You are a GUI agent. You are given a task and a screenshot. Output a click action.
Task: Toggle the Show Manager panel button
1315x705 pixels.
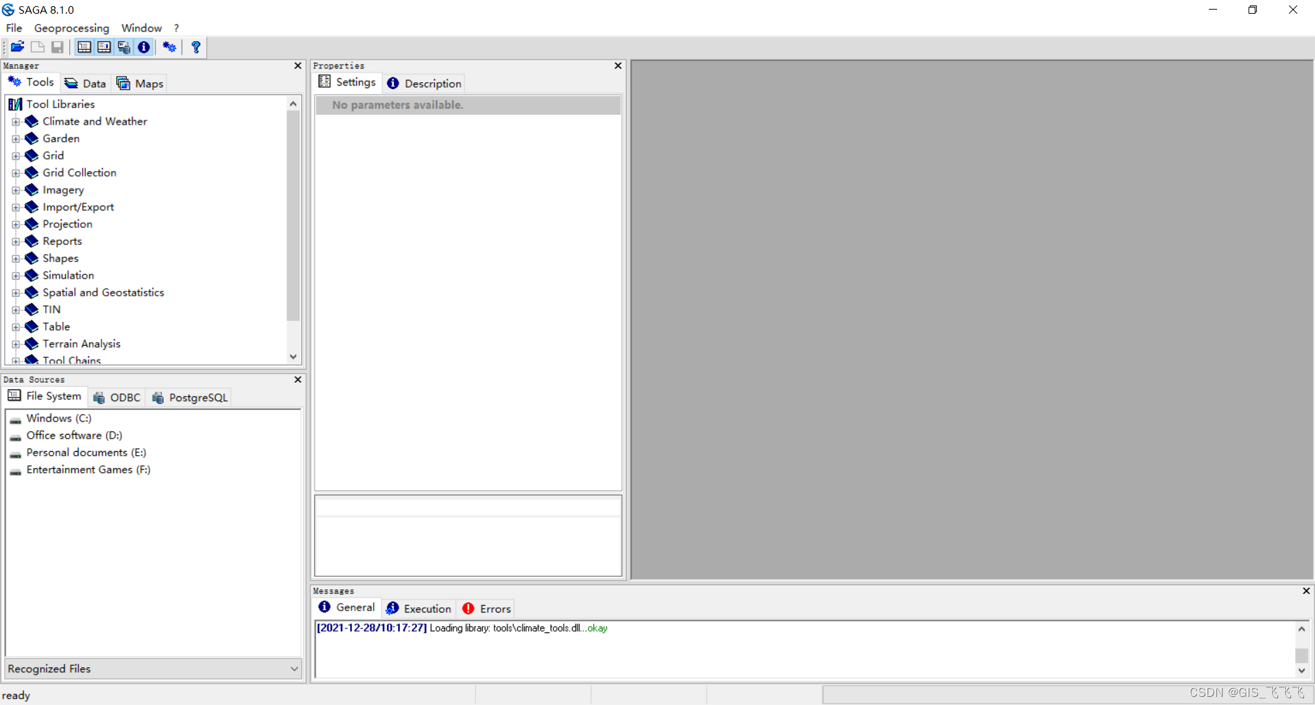pyautogui.click(x=84, y=47)
